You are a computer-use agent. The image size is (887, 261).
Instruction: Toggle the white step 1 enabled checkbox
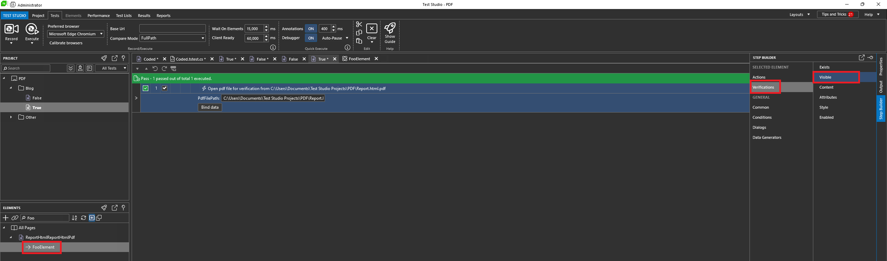tap(165, 88)
